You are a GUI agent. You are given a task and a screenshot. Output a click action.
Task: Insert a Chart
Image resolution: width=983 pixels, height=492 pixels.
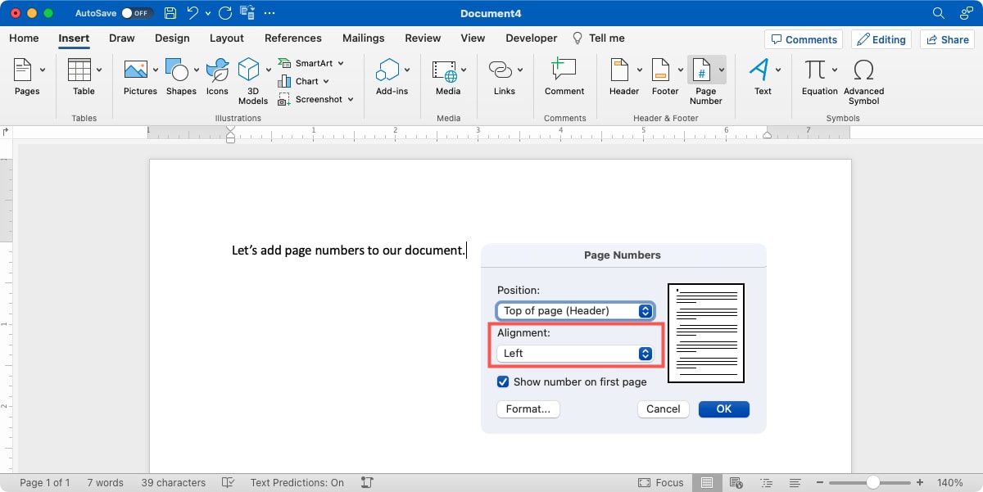coord(306,81)
